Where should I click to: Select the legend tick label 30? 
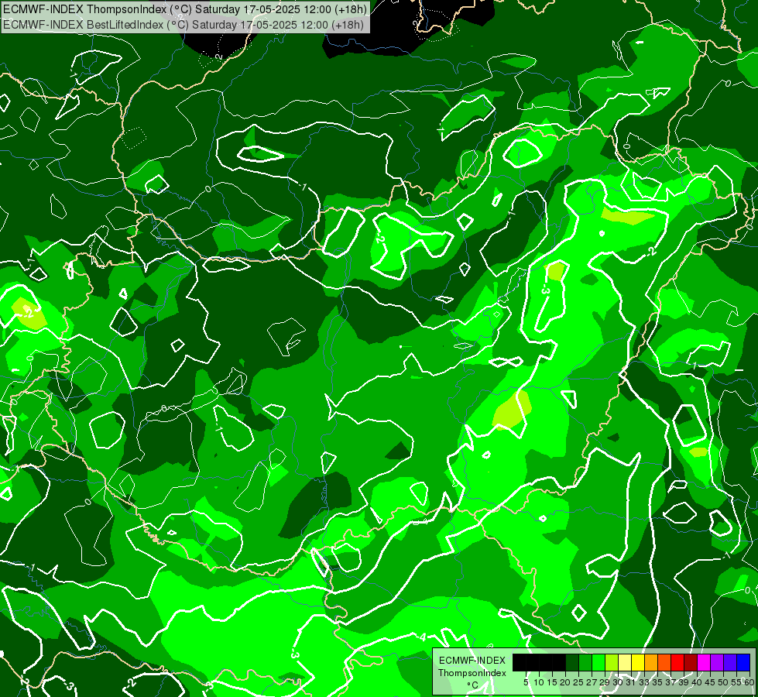pos(618,682)
